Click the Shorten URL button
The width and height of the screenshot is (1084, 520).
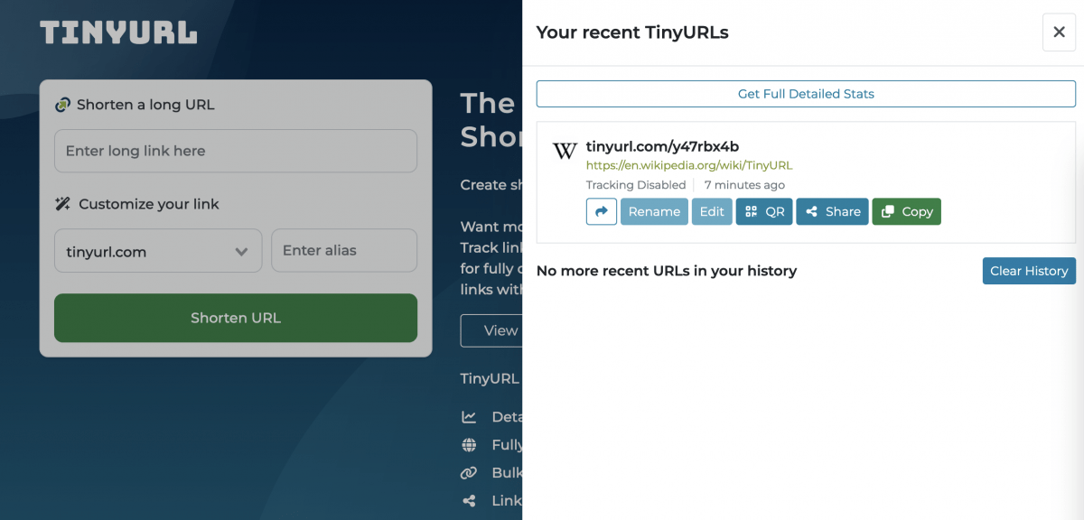(x=236, y=318)
